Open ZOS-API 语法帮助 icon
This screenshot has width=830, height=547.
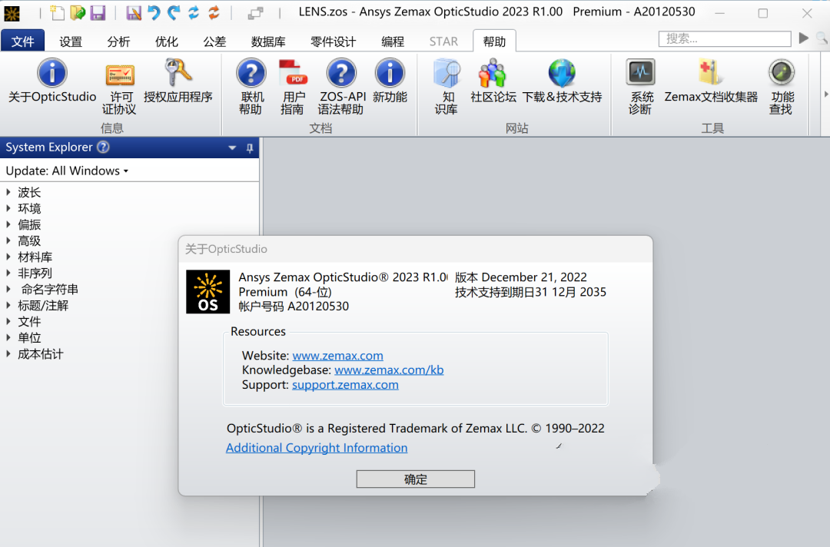(341, 73)
